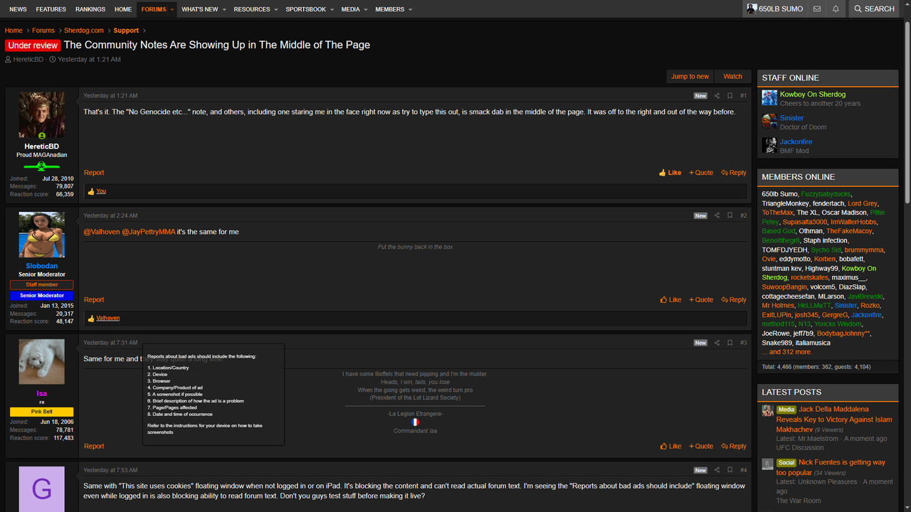Open the purple G avatar
Image resolution: width=911 pixels, height=512 pixels.
41,489
